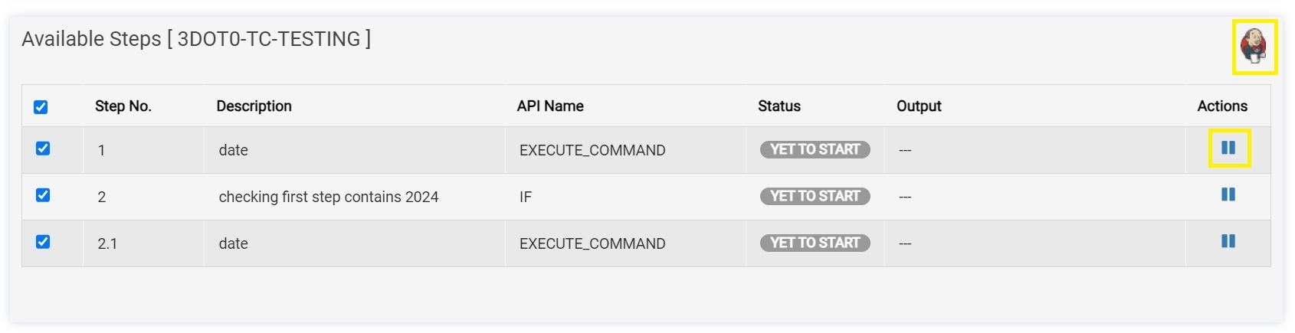Uncheck the checkbox for step 1
Image resolution: width=1295 pixels, height=333 pixels.
pos(43,149)
